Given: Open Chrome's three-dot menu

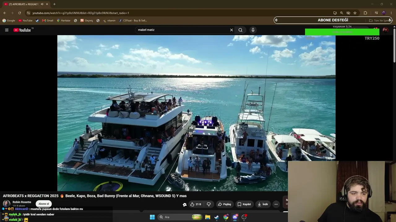Looking at the screenshot, I should tap(391, 13).
